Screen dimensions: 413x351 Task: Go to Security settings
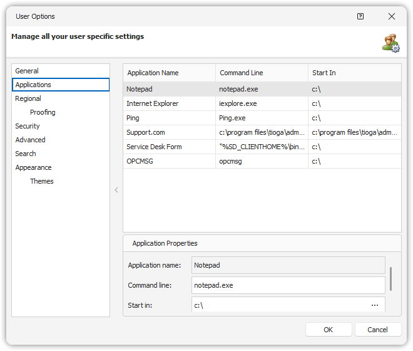[x=28, y=126]
